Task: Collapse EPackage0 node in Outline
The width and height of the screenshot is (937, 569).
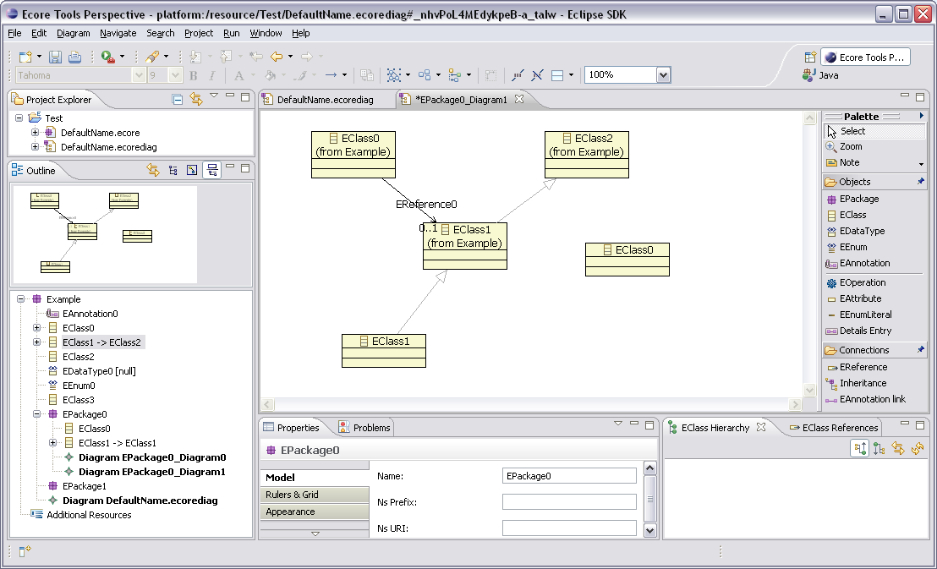Action: pos(37,414)
